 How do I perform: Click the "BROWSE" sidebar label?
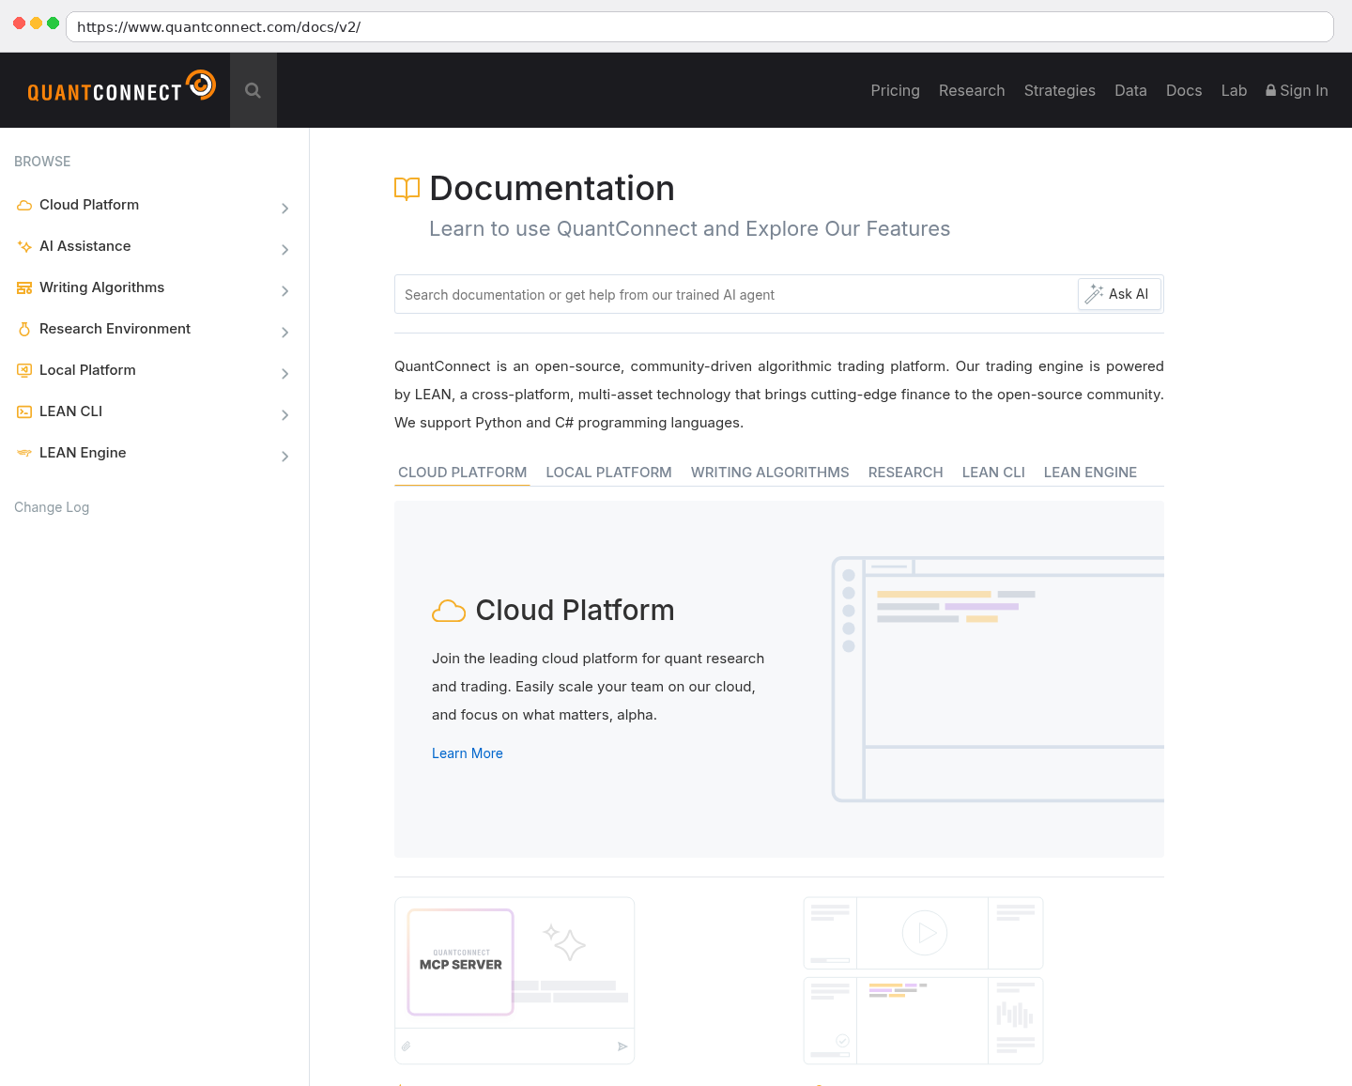(x=42, y=162)
